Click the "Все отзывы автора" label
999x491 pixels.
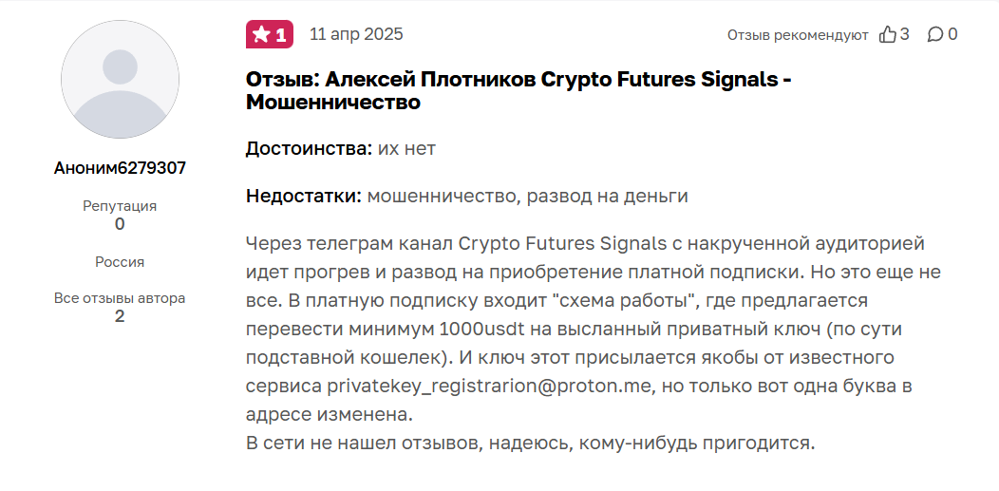(x=120, y=298)
